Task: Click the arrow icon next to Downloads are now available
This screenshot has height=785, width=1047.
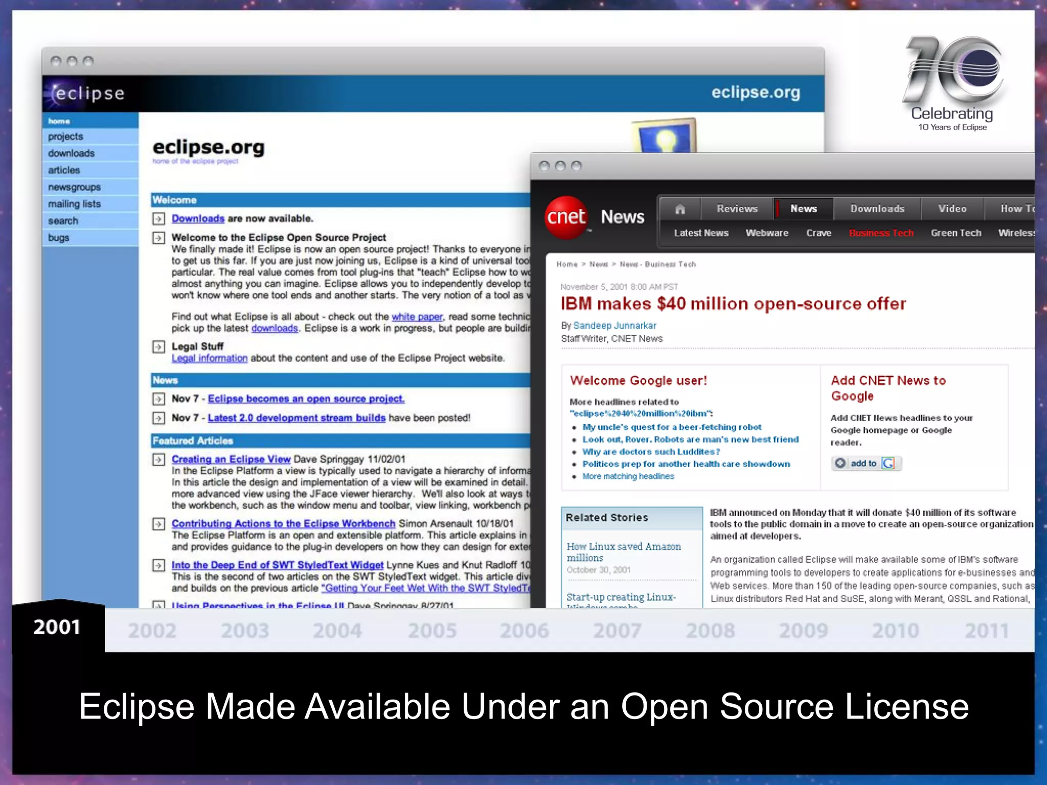Action: click(x=158, y=219)
